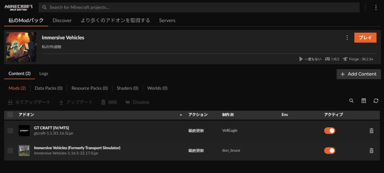Select the Mods (2) filter
The height and width of the screenshot is (173, 384).
coord(17,88)
